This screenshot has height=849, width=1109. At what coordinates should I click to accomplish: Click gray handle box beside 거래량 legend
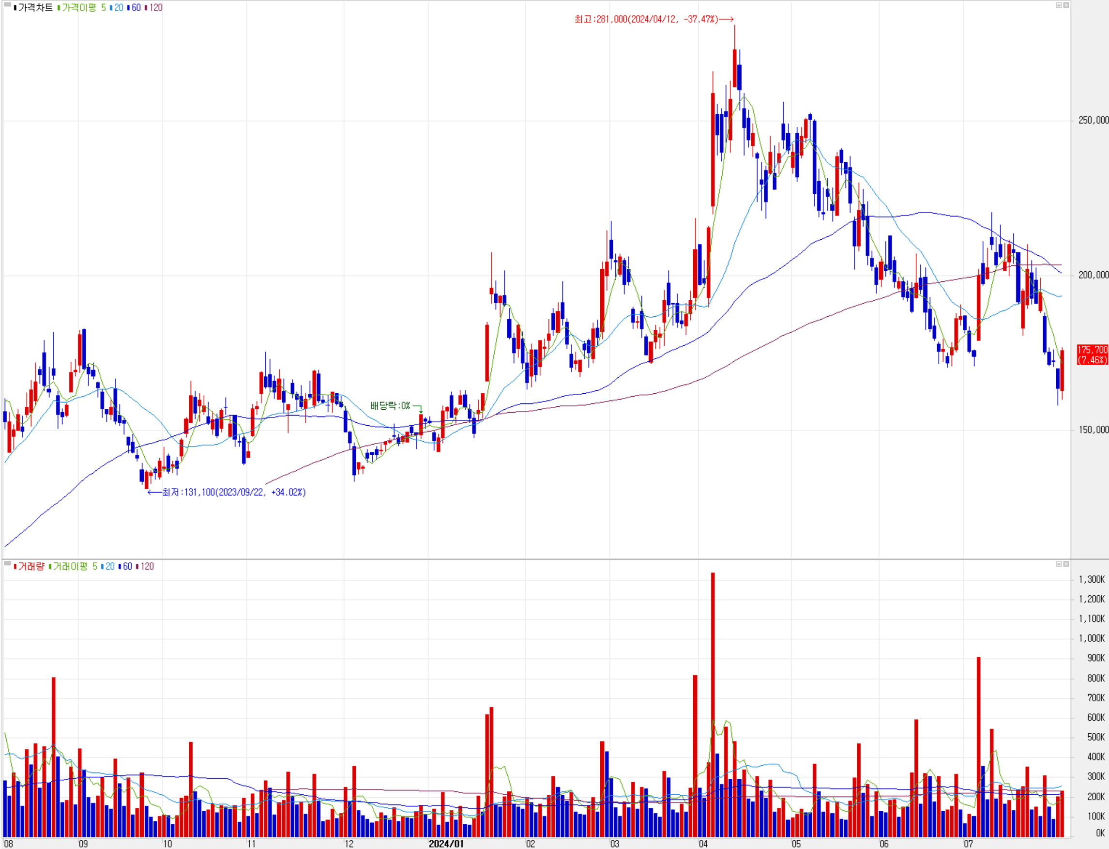tap(8, 563)
